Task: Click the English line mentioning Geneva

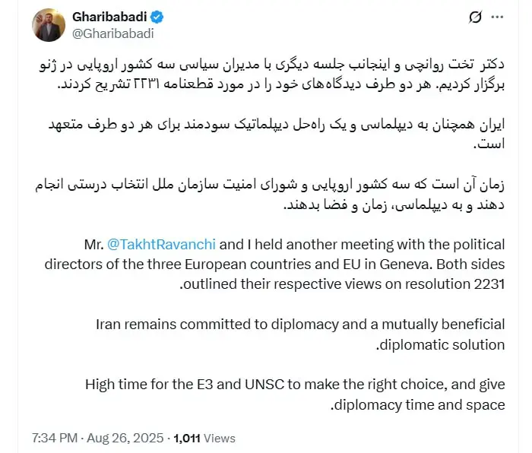Action: [x=304, y=264]
